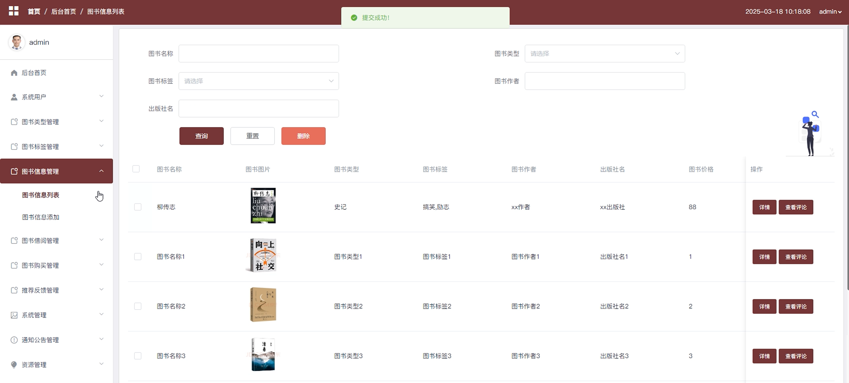Open the 图书标签 dropdown filter

tap(258, 81)
